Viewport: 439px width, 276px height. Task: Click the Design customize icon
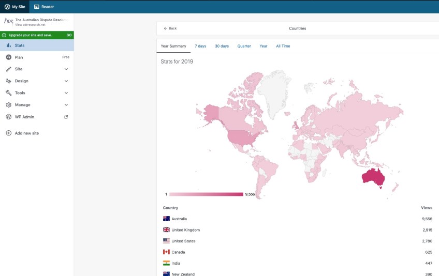tap(8, 81)
